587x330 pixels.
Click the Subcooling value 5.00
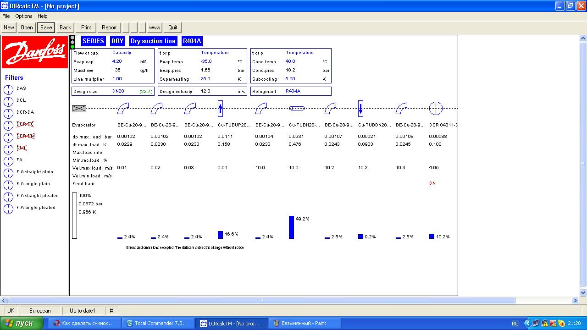290,79
